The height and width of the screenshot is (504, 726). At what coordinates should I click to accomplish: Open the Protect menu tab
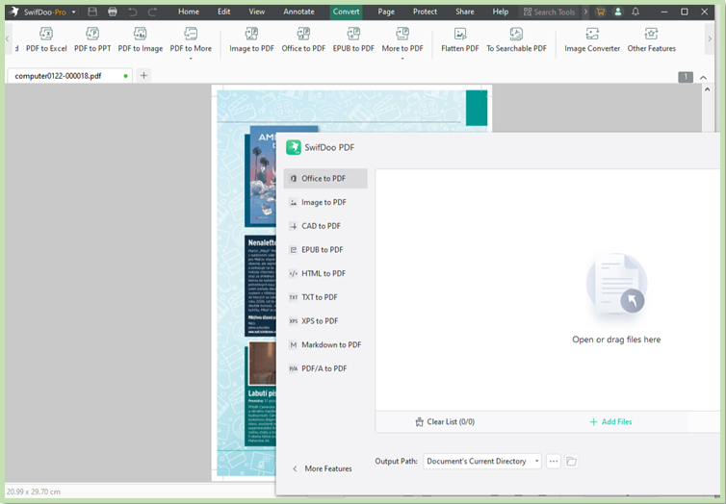click(x=425, y=12)
